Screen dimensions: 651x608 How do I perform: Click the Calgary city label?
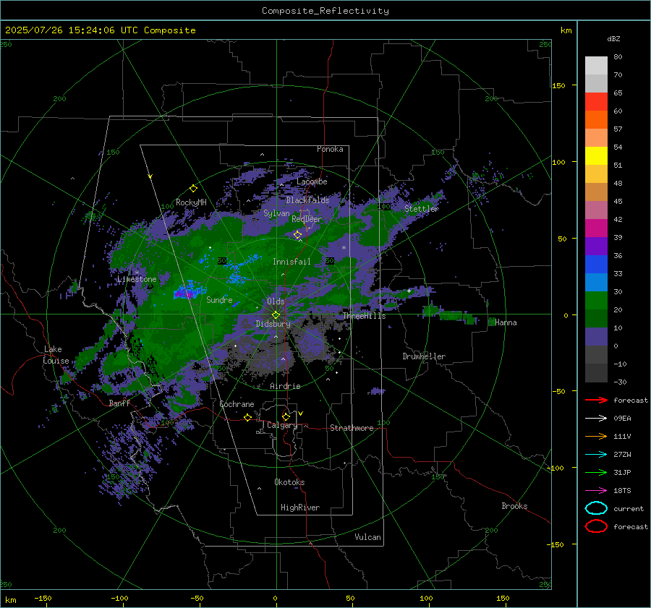(x=282, y=425)
